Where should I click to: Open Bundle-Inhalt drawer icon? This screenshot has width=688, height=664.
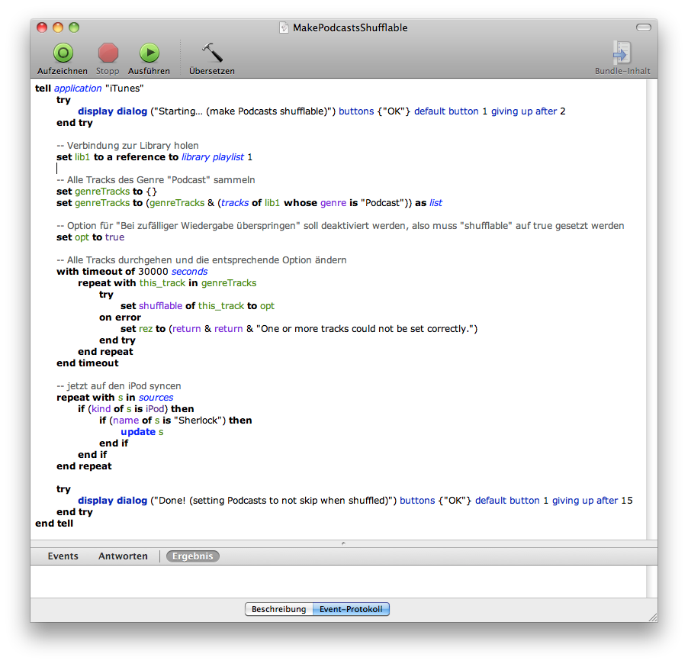pos(622,52)
